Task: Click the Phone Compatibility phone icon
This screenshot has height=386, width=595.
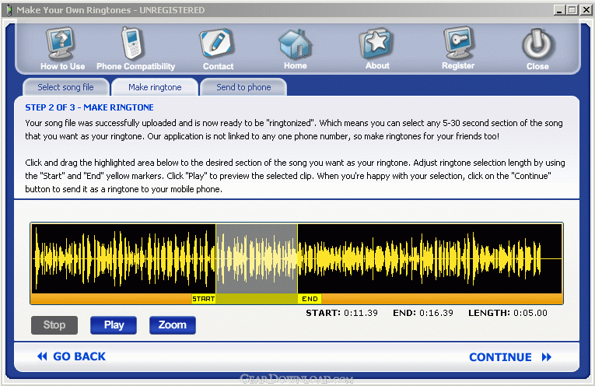Action: pos(132,43)
